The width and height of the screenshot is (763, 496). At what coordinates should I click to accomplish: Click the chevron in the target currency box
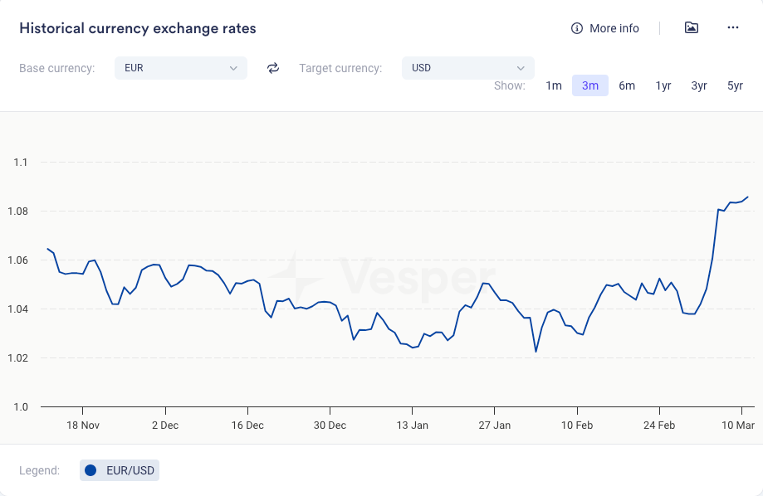[x=521, y=68]
